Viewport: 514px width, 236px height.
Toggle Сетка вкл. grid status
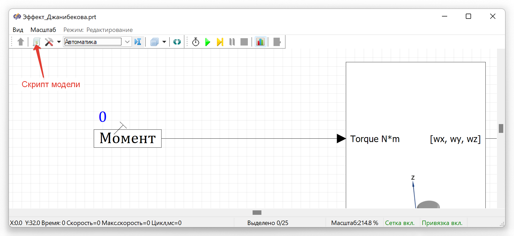point(400,223)
